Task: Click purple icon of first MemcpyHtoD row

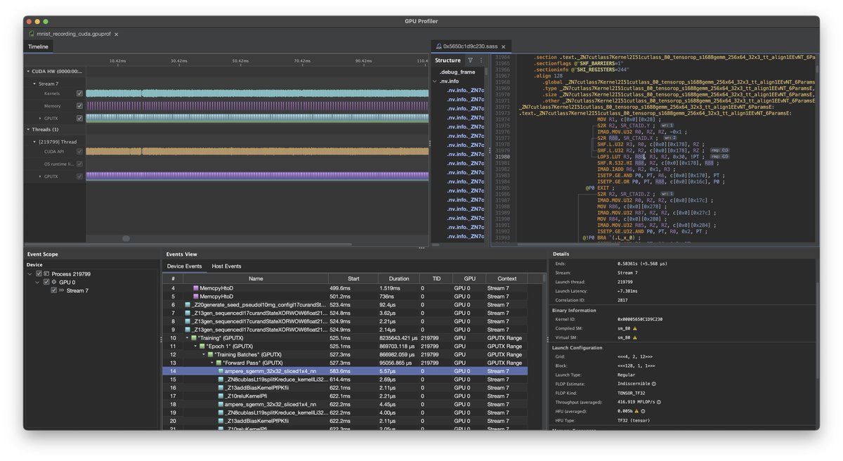Action: pos(196,288)
